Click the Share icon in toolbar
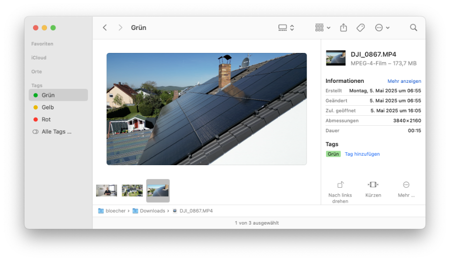This screenshot has height=261, width=450. [343, 27]
